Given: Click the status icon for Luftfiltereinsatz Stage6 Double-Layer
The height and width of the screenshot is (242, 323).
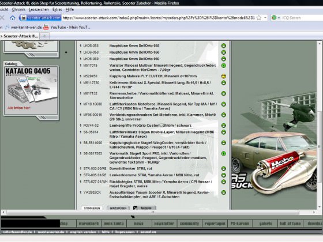Looking at the screenshot, I should [224, 132].
